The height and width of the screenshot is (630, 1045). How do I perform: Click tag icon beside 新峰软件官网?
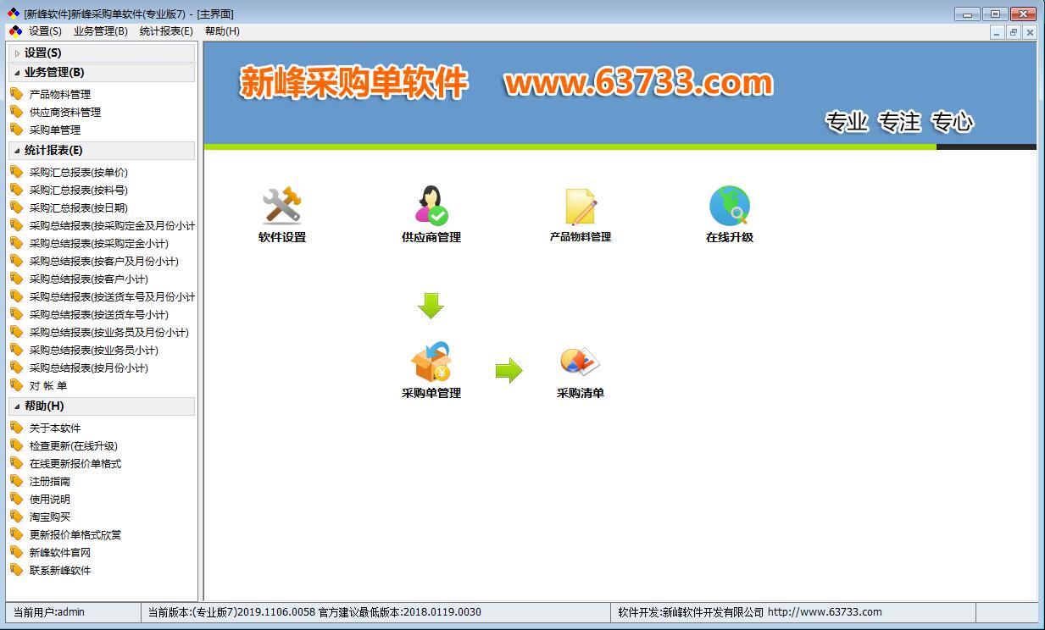pyautogui.click(x=16, y=552)
